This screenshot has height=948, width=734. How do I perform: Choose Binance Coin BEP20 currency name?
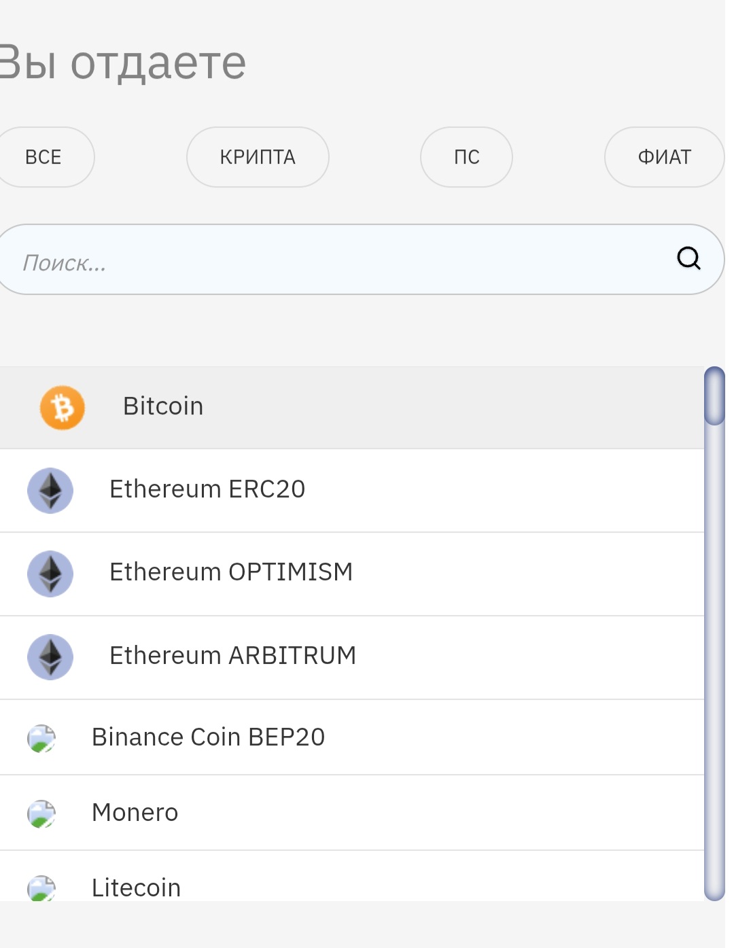[x=208, y=737]
